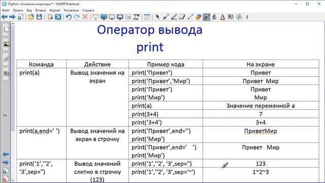Click the sidebar previous page arrow
Screen dimensions: 325x183
click(6, 154)
